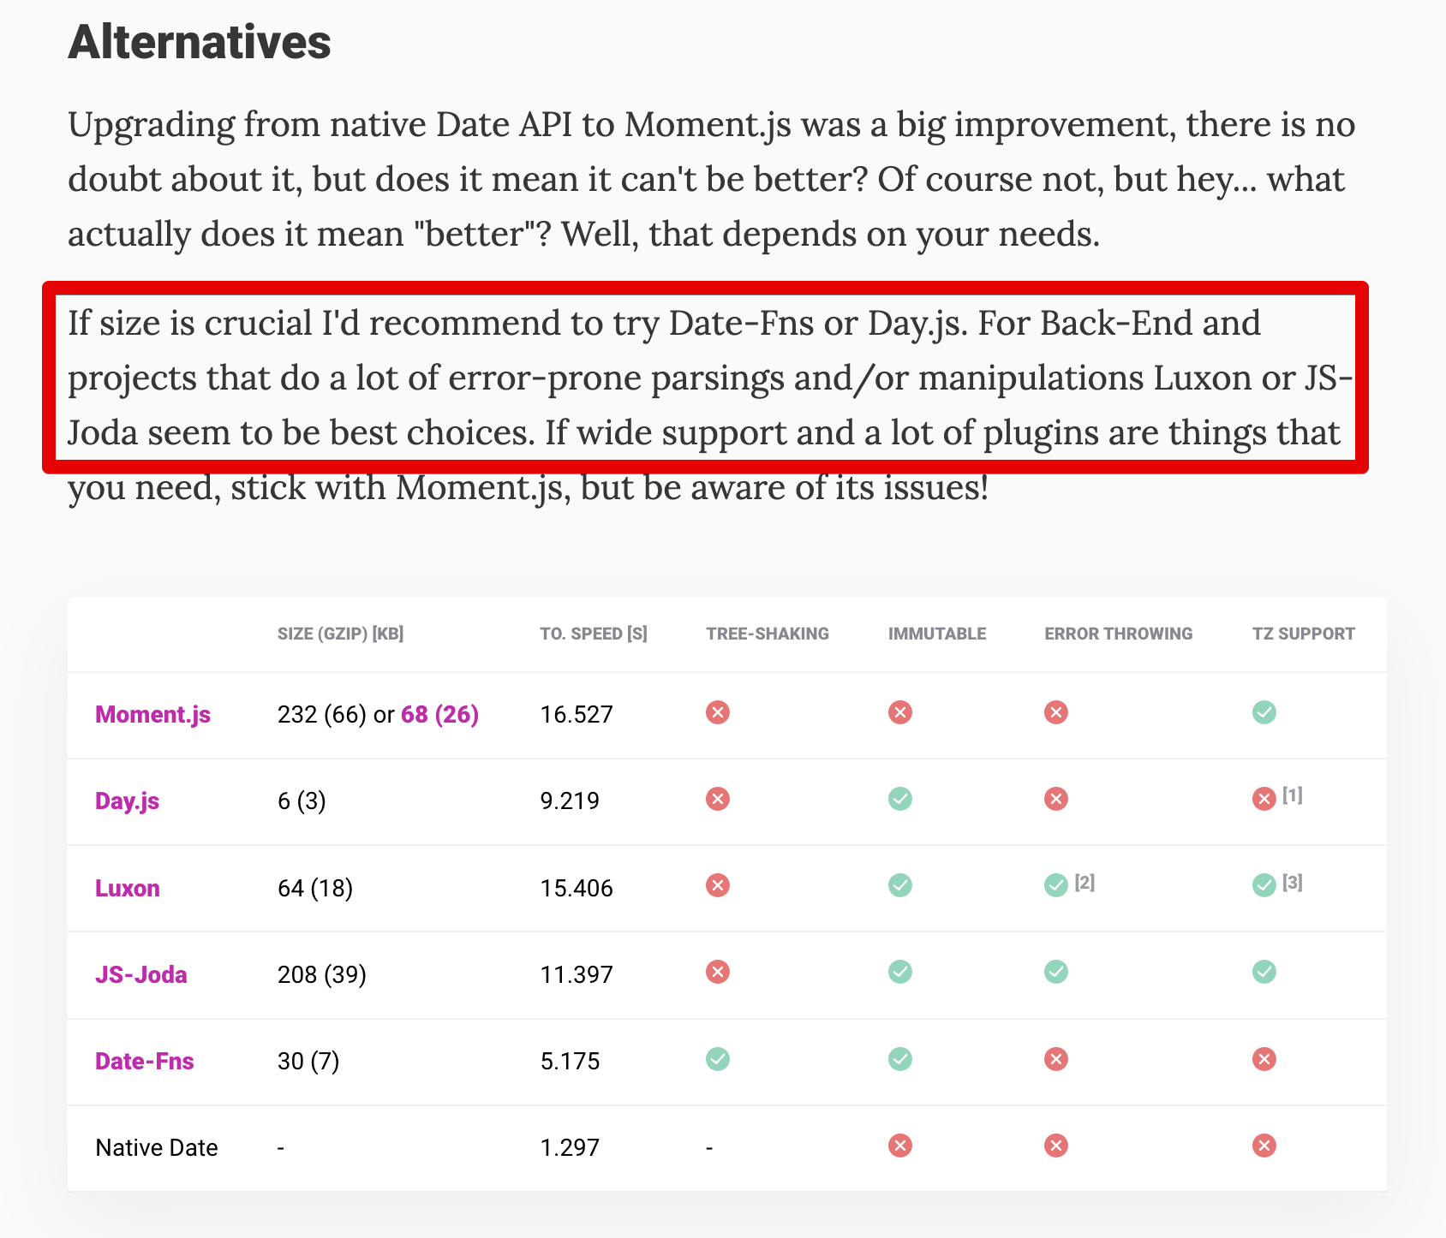Click Native Date immutable red cross icon
The image size is (1446, 1238).
pos(900,1146)
